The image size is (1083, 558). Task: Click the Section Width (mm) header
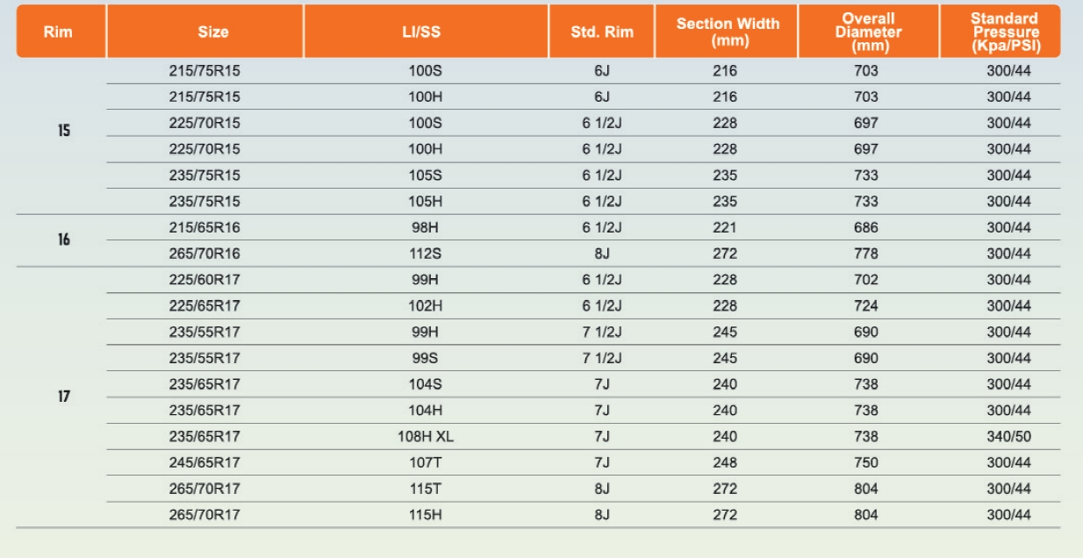pos(727,32)
